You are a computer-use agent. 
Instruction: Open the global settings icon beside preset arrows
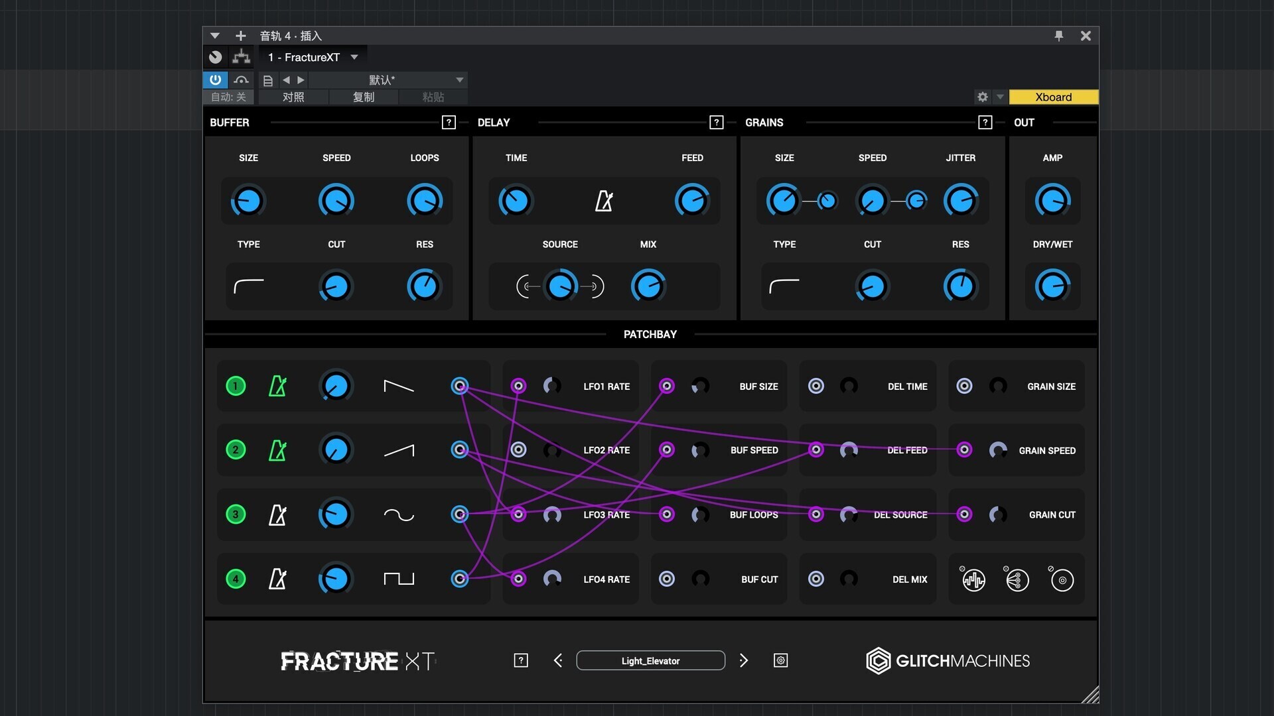(781, 660)
